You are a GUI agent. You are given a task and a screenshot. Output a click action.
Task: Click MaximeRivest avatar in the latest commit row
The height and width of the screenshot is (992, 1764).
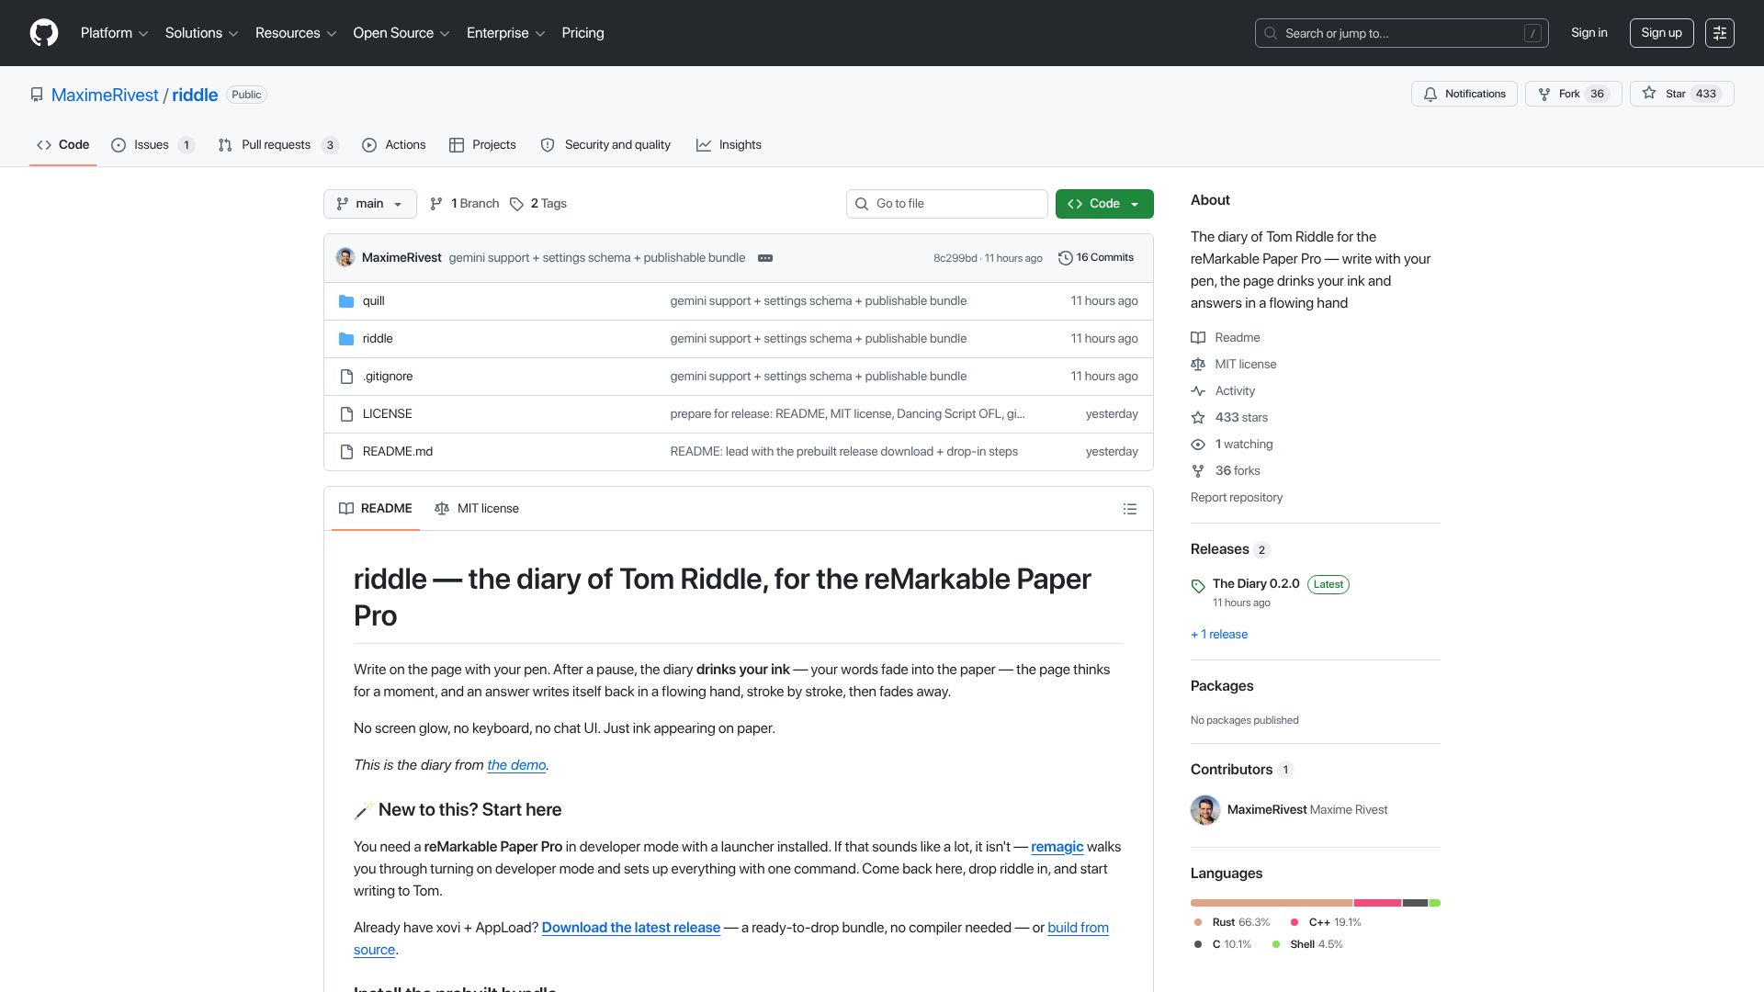coord(345,257)
